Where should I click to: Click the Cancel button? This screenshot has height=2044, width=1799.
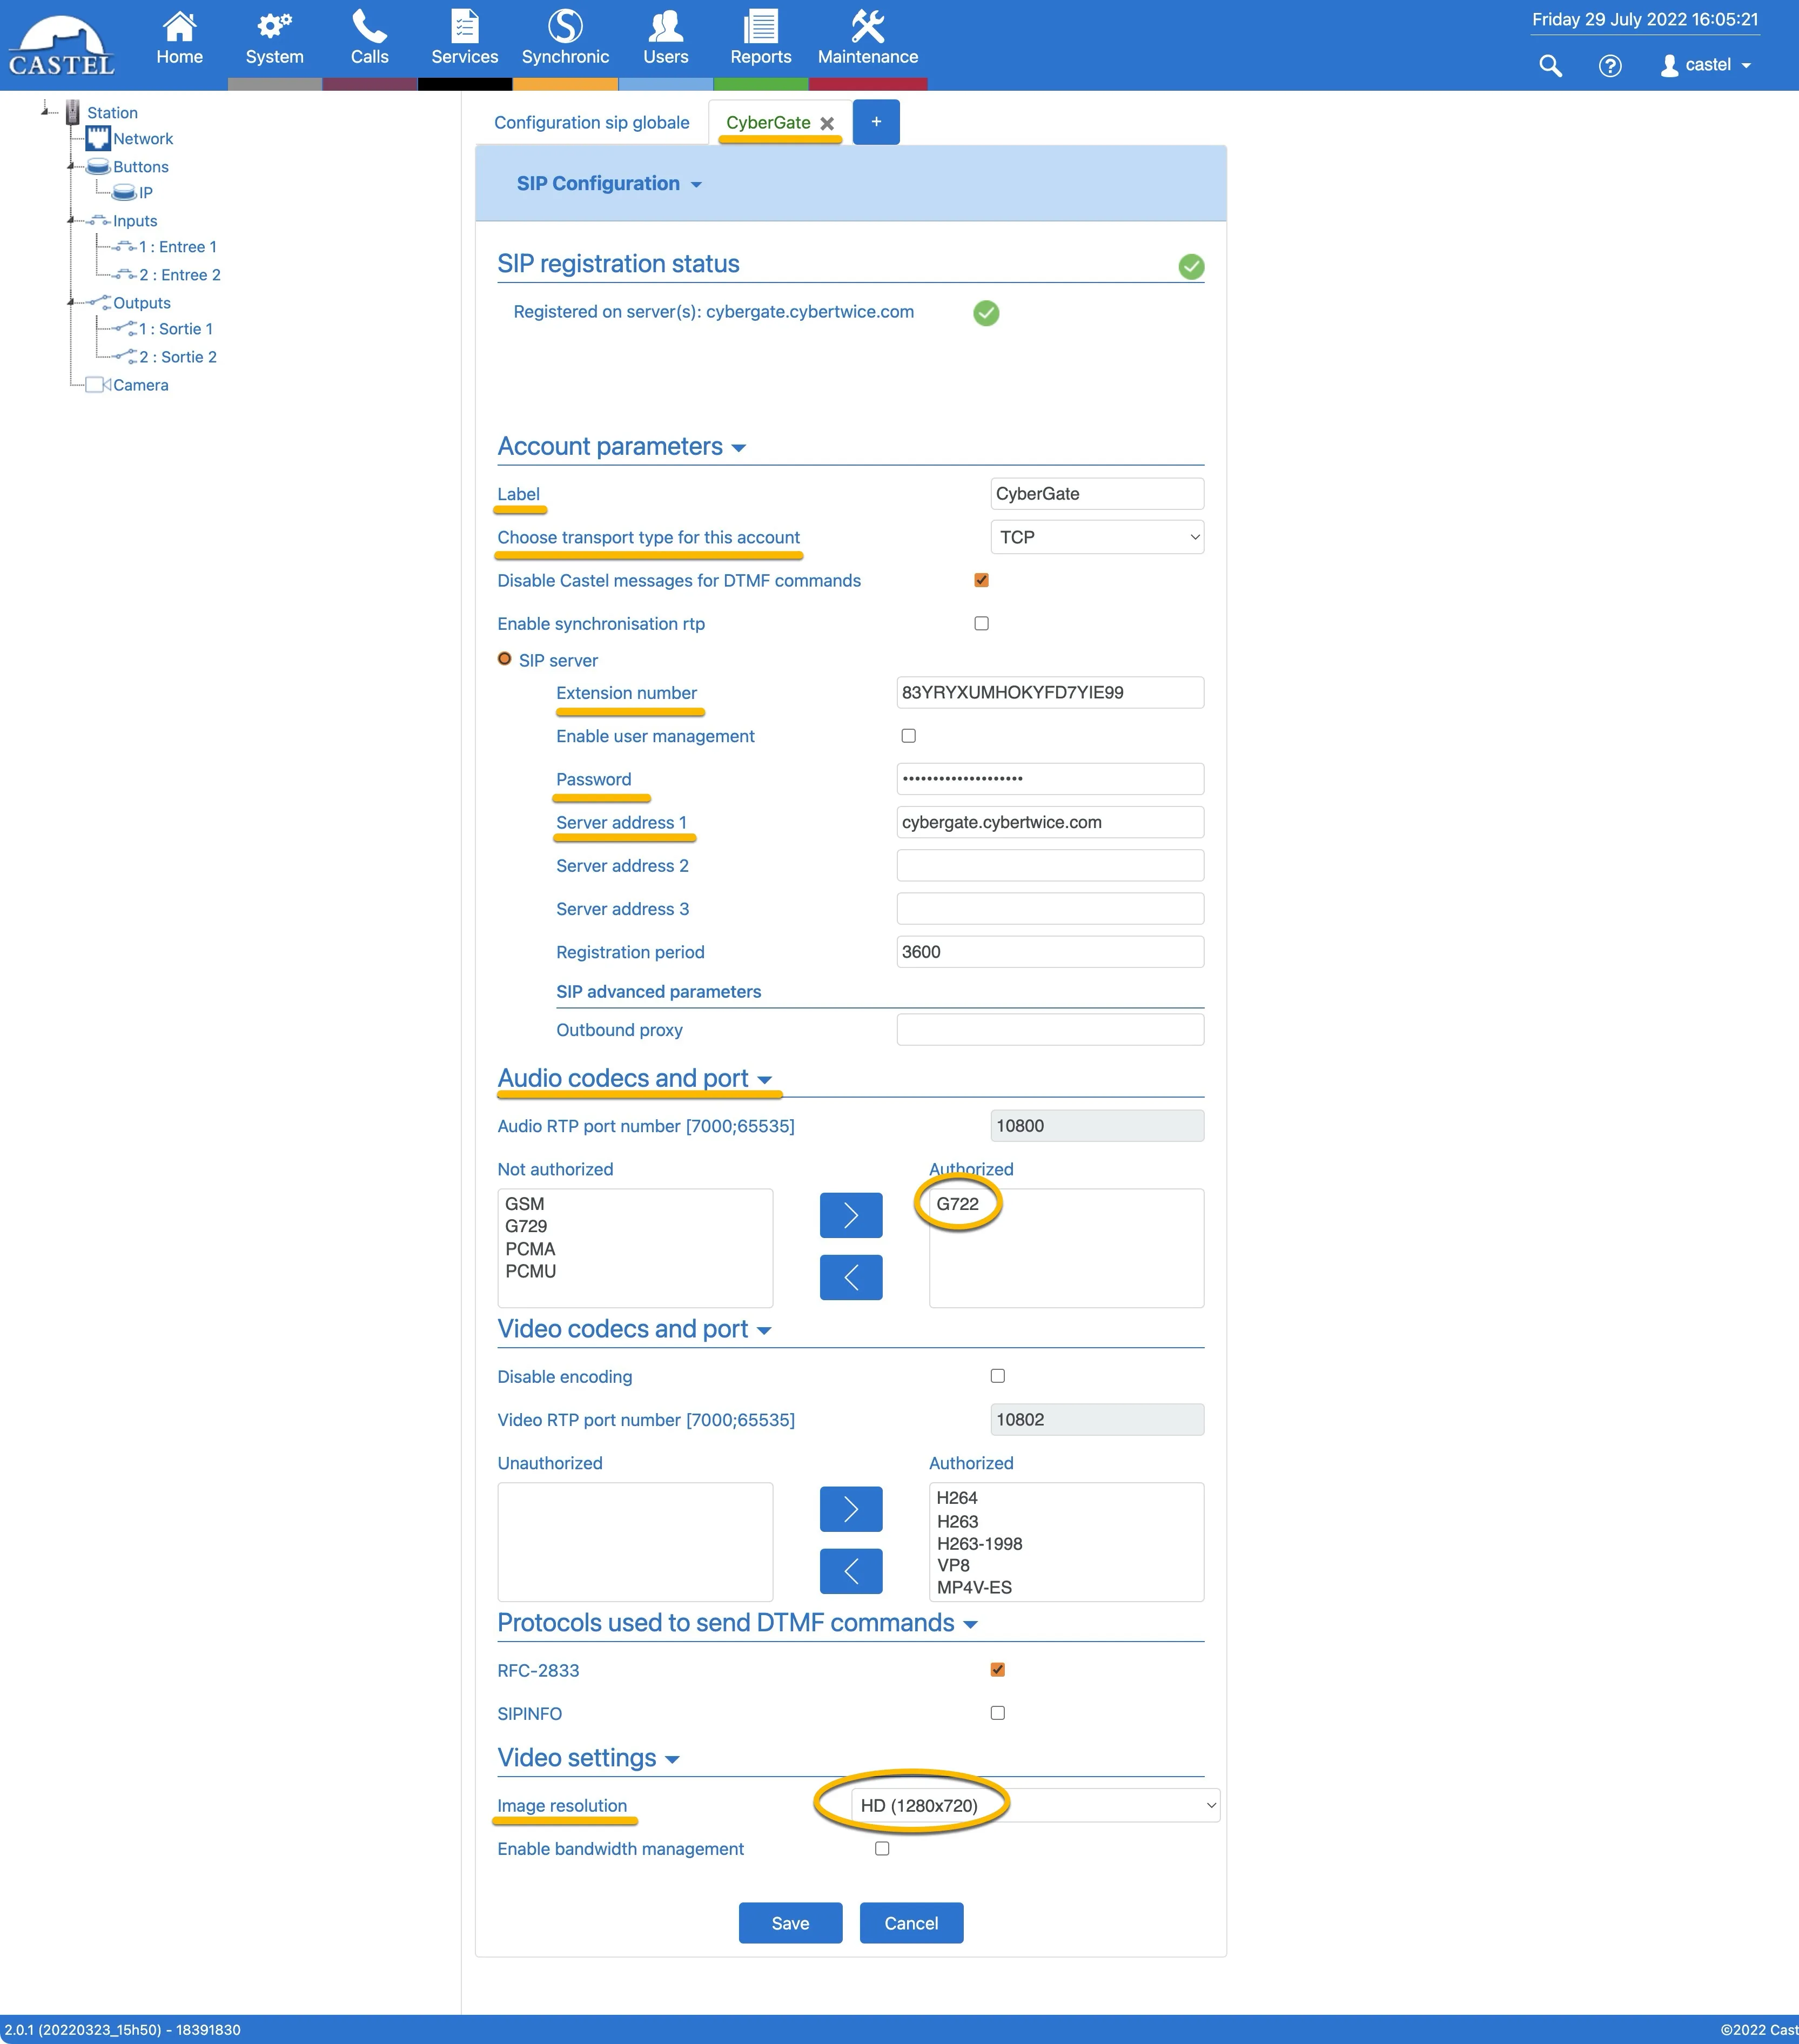coord(911,1923)
